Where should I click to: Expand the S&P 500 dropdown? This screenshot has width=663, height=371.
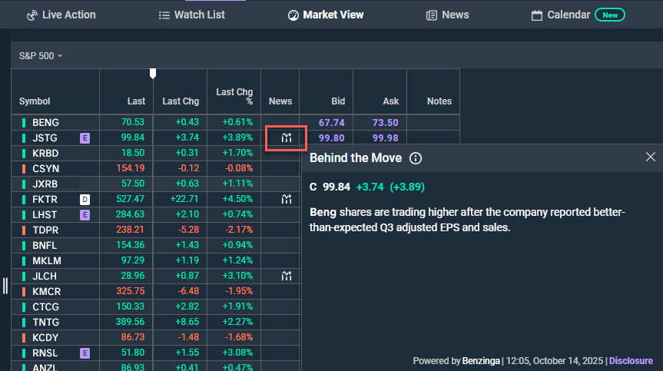point(41,55)
